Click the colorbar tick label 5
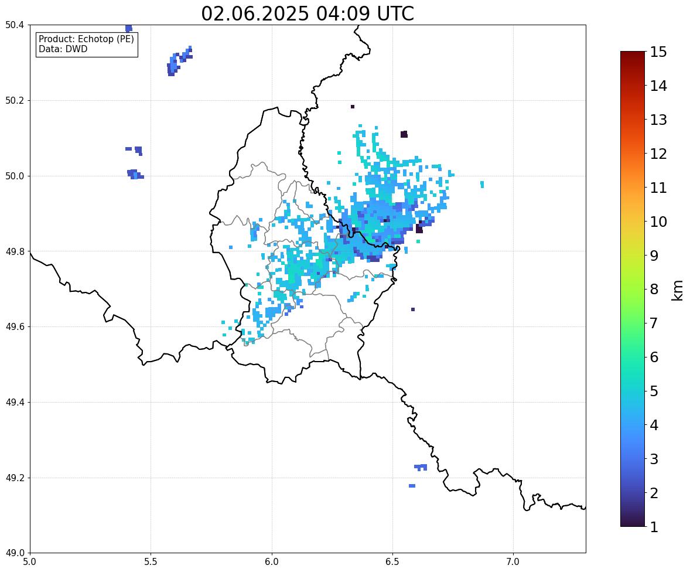690x572 pixels. pyautogui.click(x=654, y=391)
